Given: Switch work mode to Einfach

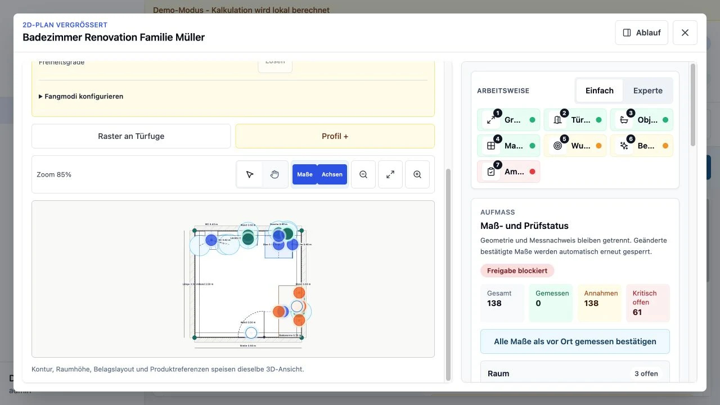Looking at the screenshot, I should (x=600, y=91).
